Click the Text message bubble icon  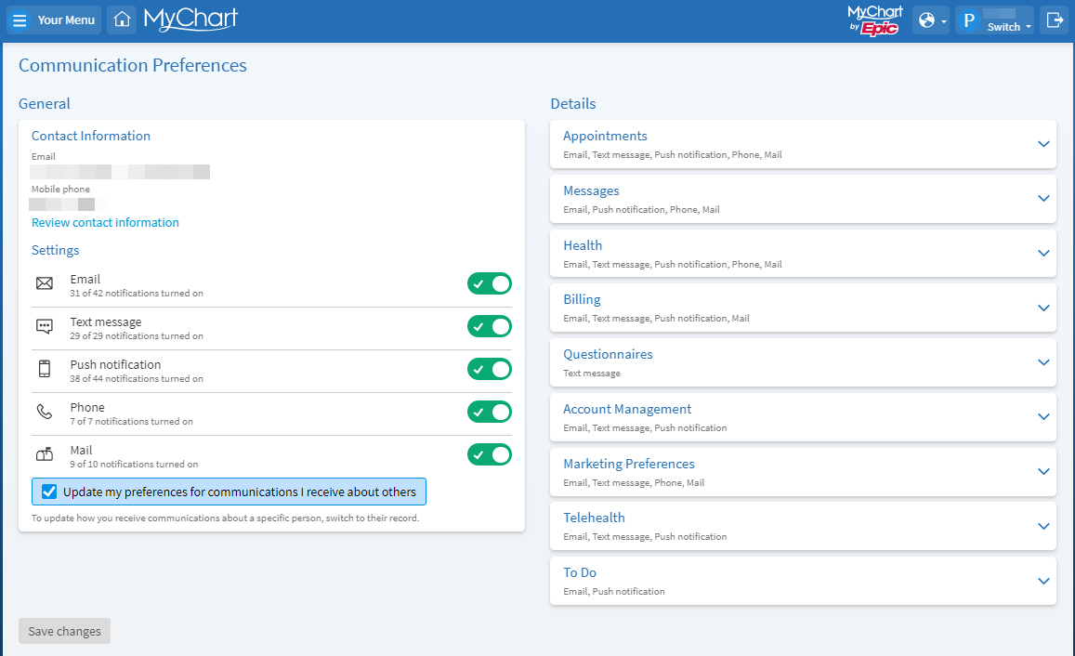(x=45, y=326)
